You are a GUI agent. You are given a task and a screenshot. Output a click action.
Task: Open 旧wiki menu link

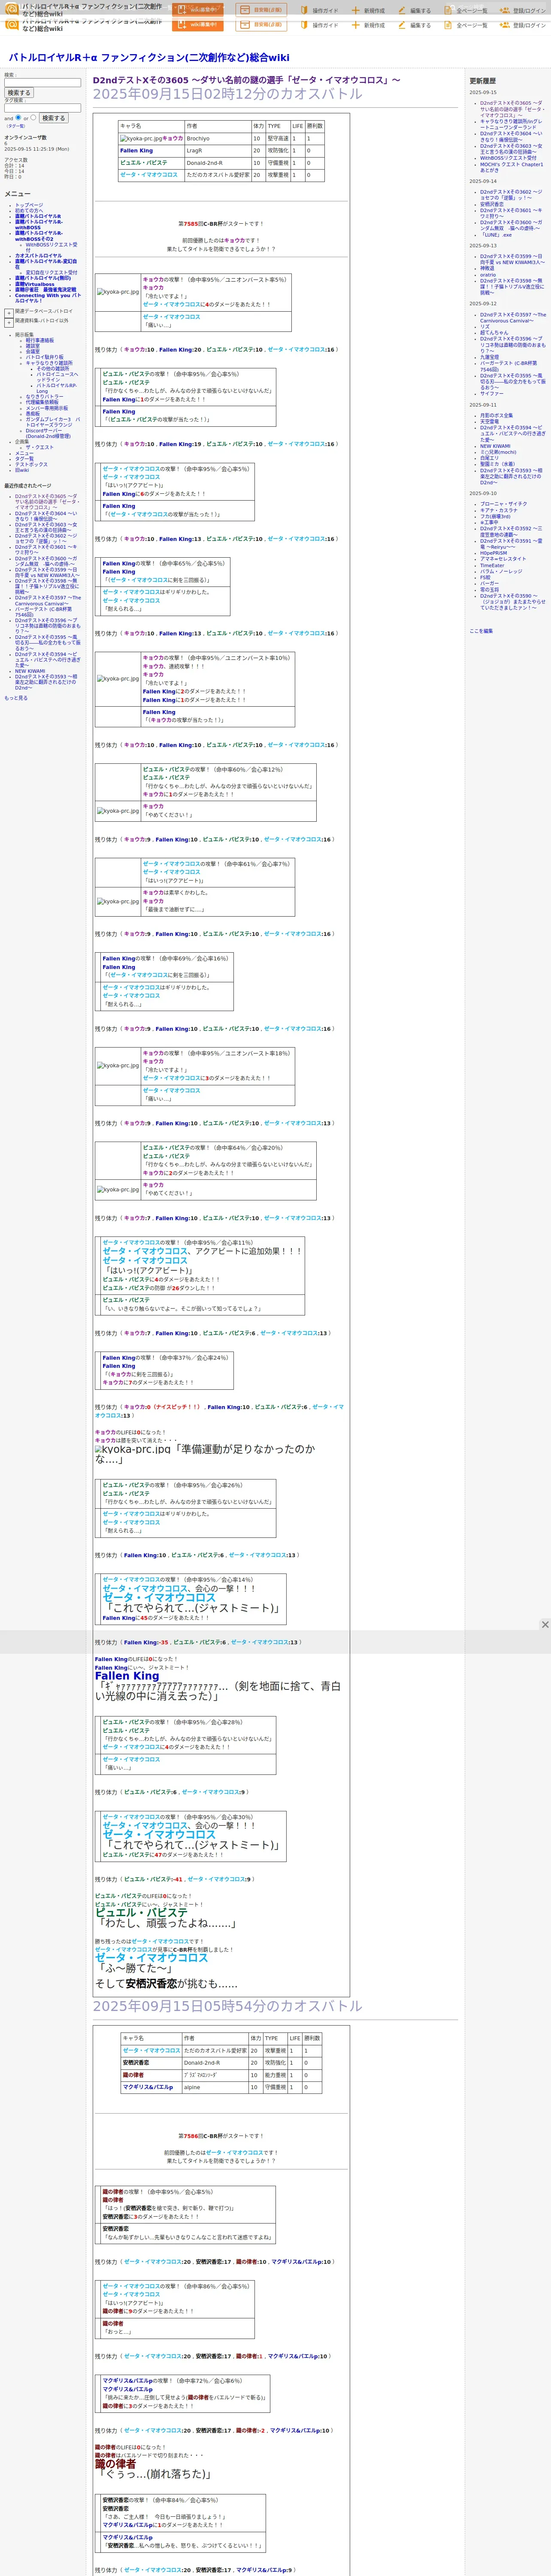(22, 470)
